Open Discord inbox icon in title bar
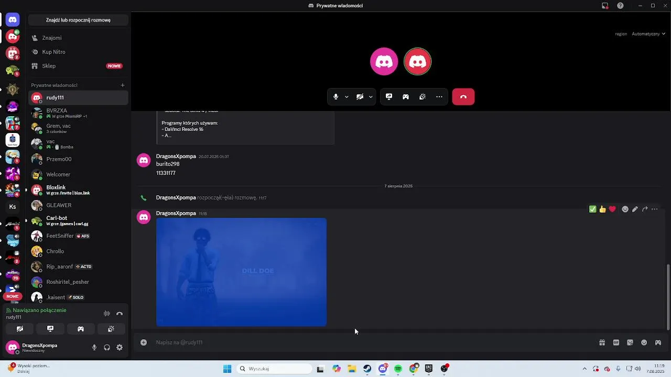This screenshot has width=671, height=377. tap(605, 6)
